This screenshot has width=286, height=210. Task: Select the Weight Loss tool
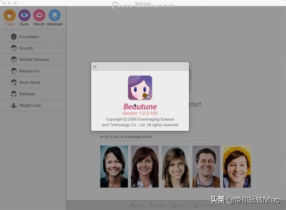pyautogui.click(x=33, y=105)
